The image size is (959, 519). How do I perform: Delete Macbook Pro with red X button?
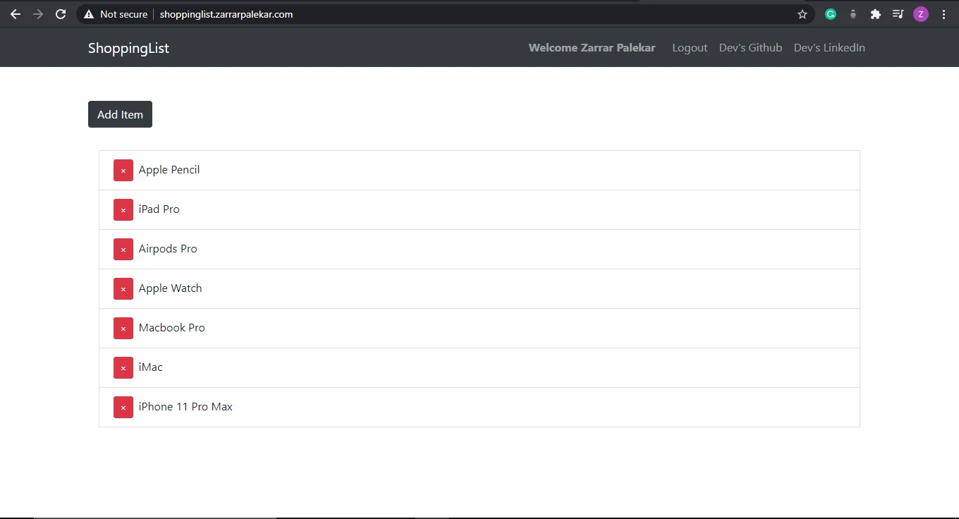coord(123,328)
